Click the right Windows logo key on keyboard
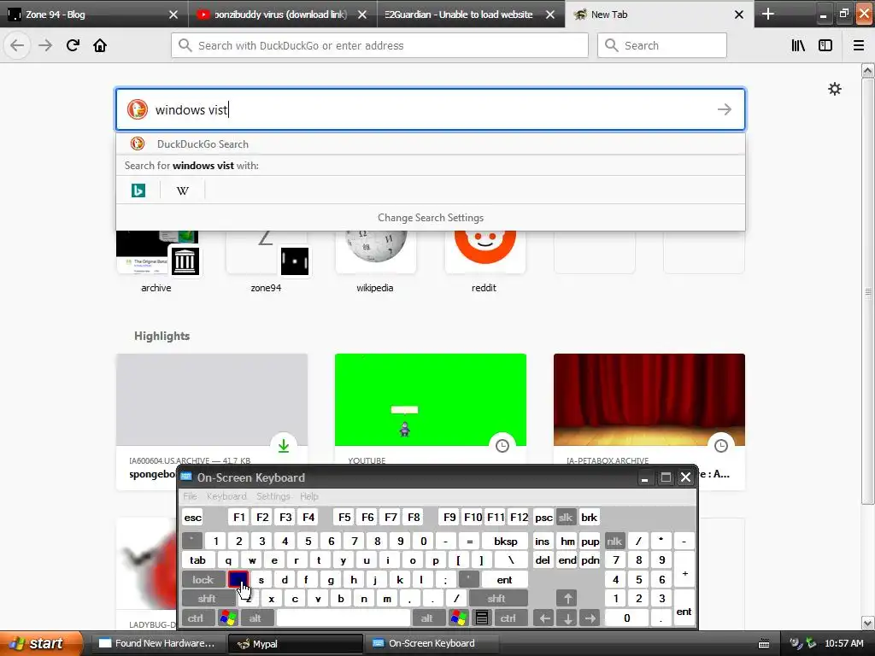Image resolution: width=875 pixels, height=656 pixels. (x=459, y=618)
